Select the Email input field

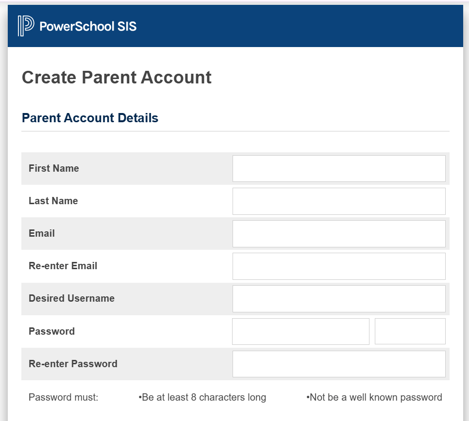(338, 233)
